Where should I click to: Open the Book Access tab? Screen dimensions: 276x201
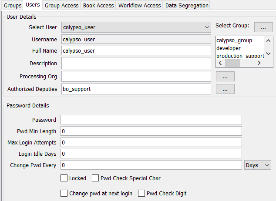pyautogui.click(x=98, y=6)
